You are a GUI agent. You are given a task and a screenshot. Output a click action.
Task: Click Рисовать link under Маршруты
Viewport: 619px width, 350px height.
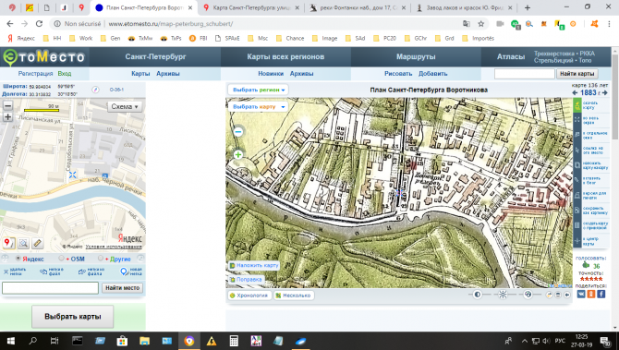tap(398, 74)
